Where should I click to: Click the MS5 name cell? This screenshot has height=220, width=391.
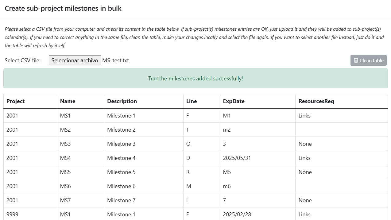81,172
